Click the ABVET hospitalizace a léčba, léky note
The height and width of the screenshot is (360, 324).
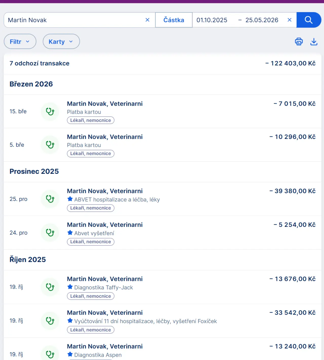click(117, 200)
